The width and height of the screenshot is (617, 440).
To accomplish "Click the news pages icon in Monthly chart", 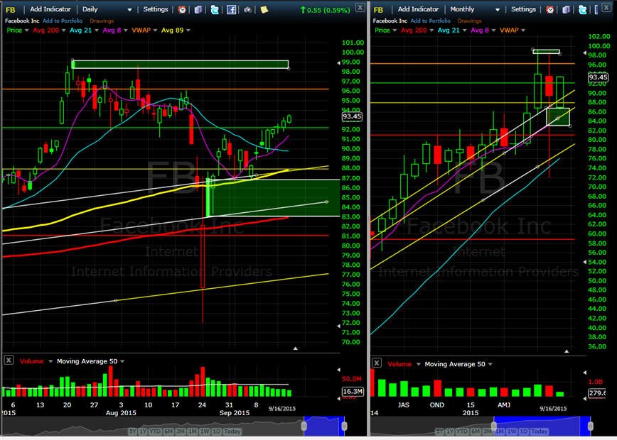I will [567, 9].
